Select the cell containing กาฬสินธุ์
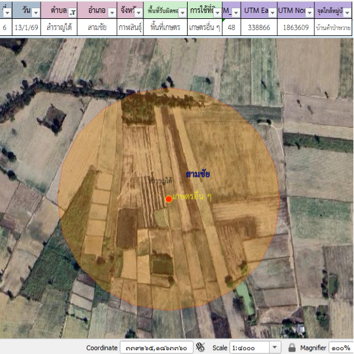Viewport: 354px width, 354px height. tap(133, 28)
